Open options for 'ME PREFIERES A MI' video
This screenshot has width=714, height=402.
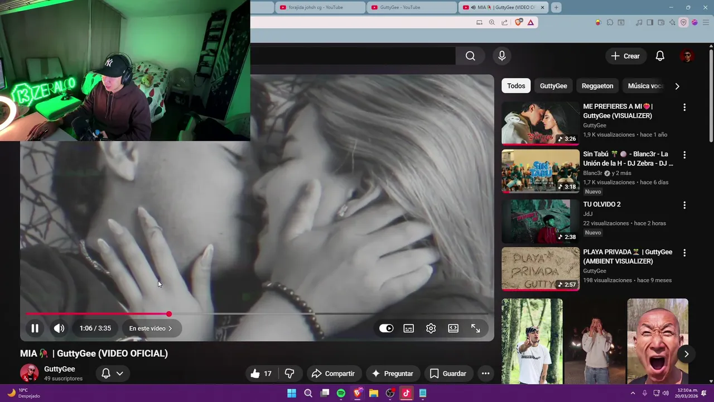(x=684, y=107)
